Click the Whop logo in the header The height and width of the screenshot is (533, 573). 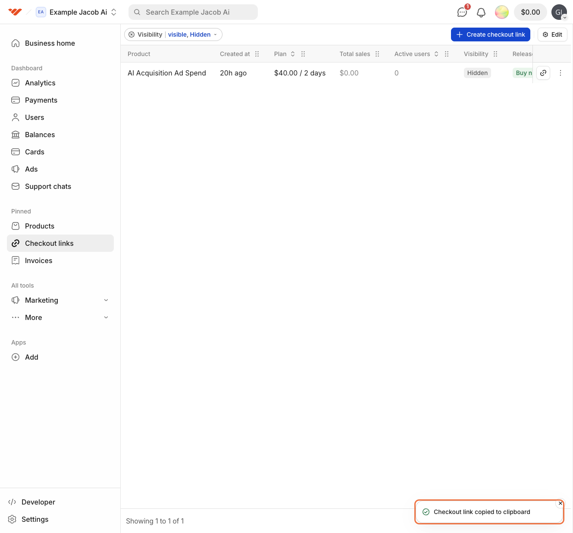pos(15,12)
